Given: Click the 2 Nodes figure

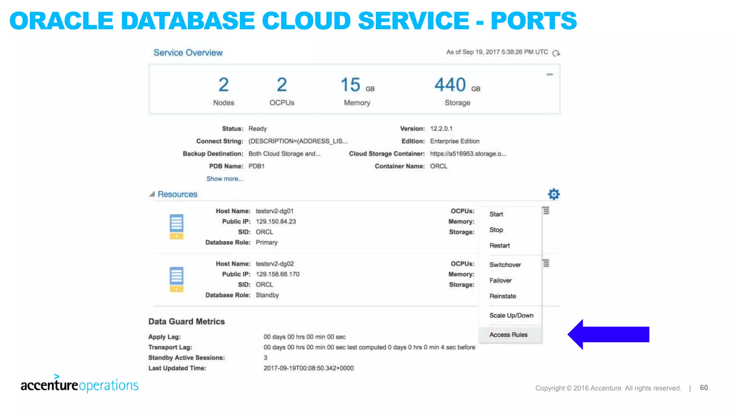Looking at the screenshot, I should [224, 85].
